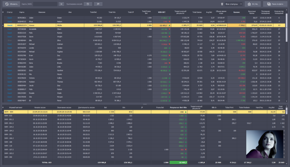
Task: Sort guests by WIN-BET column header
Action: (162, 12)
